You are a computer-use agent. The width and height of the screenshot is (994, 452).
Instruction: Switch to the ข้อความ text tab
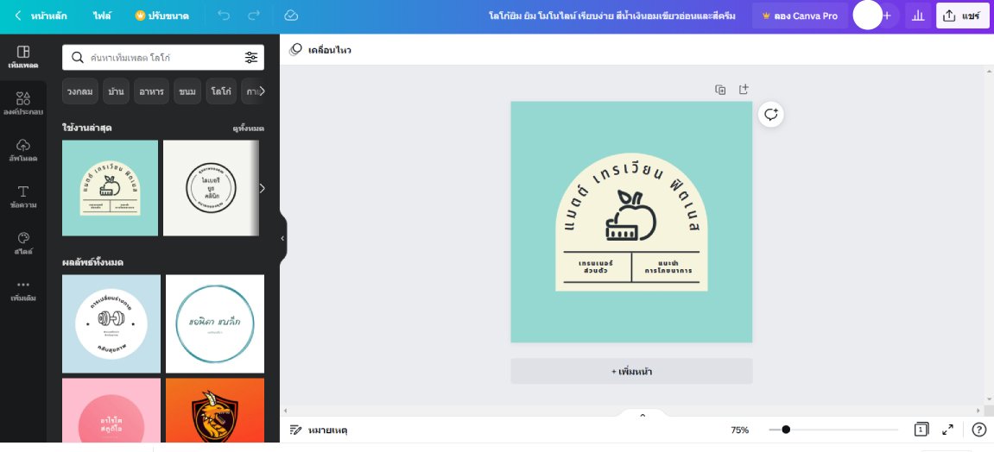pyautogui.click(x=23, y=197)
